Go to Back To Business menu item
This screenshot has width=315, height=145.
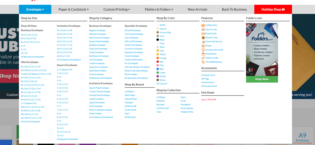[x=234, y=9]
